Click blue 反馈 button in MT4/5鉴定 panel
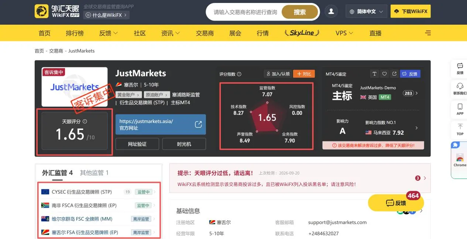The image size is (467, 239). click(x=410, y=74)
